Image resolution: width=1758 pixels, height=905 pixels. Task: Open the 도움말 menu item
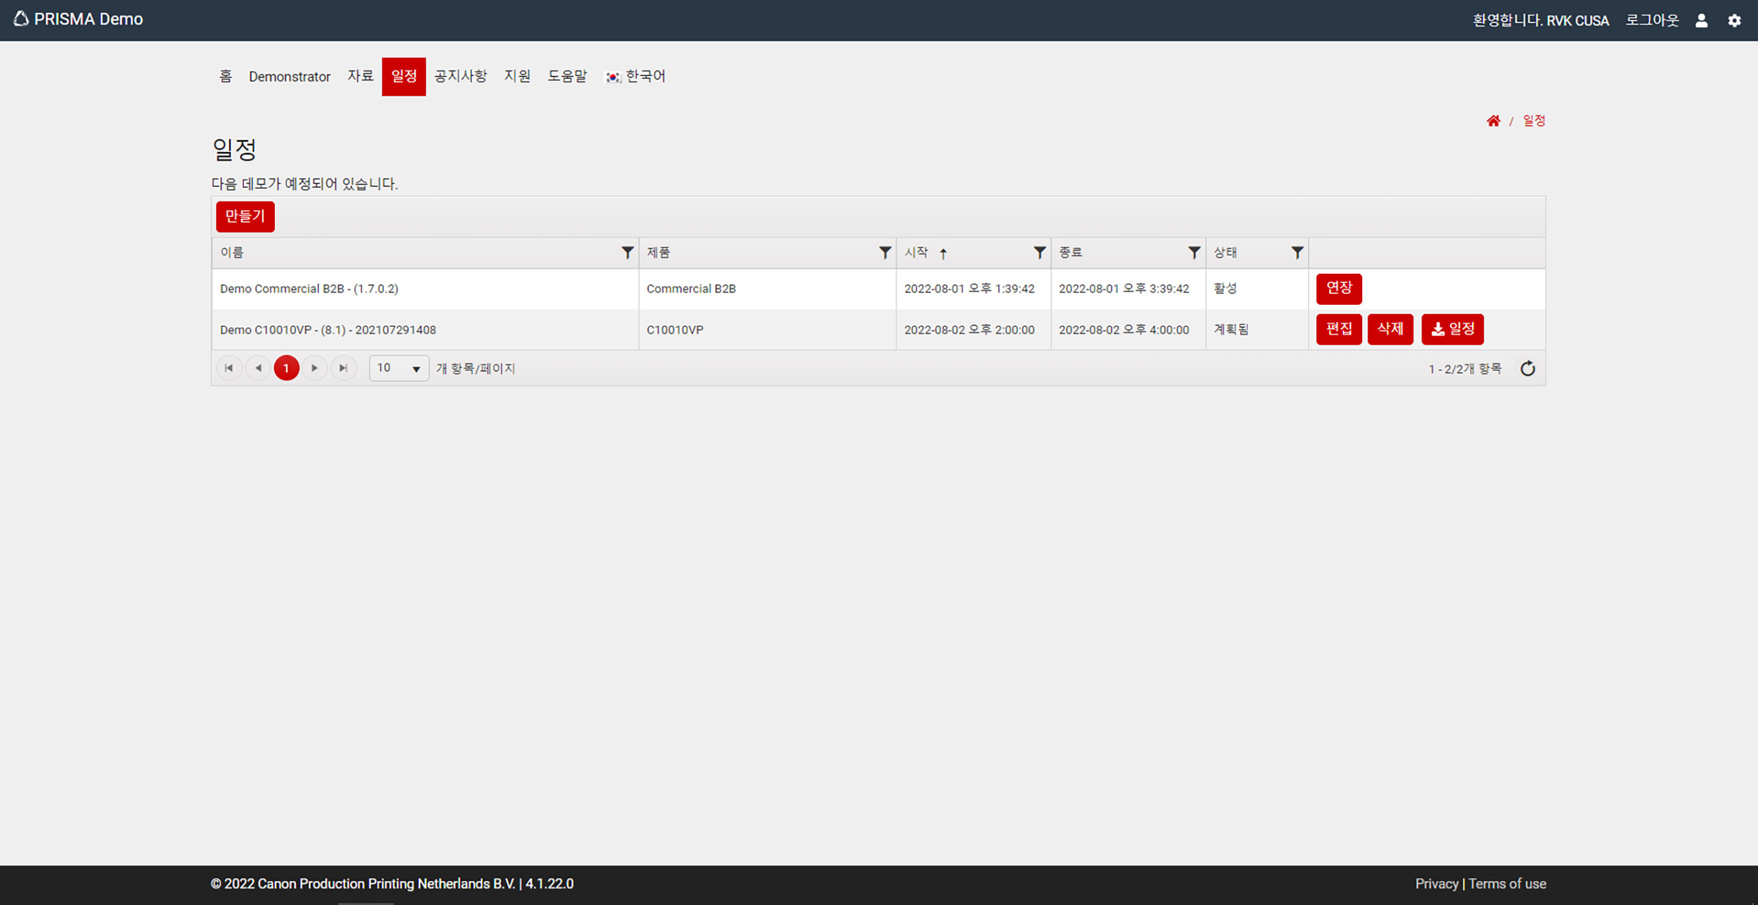(x=567, y=76)
